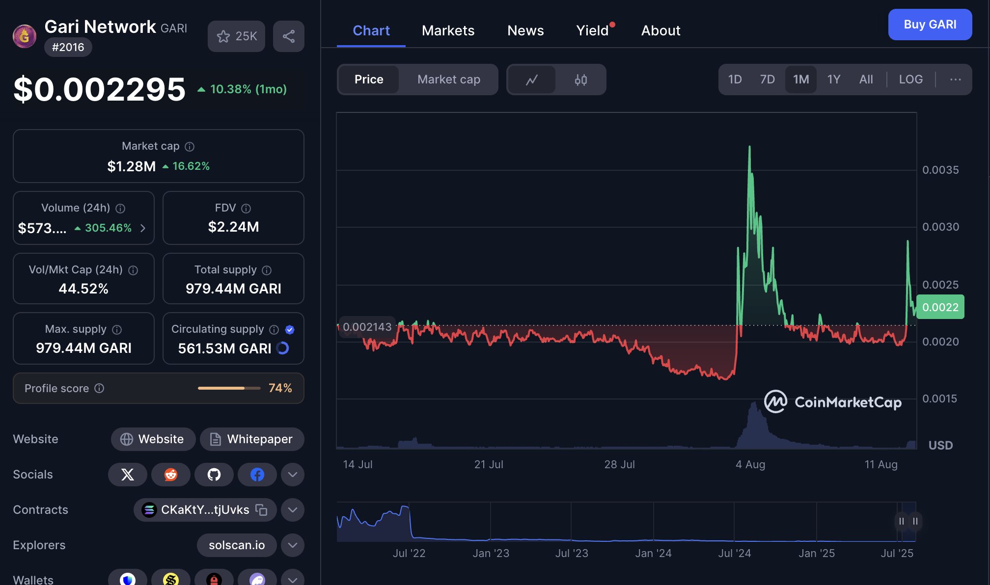The image size is (990, 585).
Task: Open the chart three-dots more options
Action: coord(955,80)
